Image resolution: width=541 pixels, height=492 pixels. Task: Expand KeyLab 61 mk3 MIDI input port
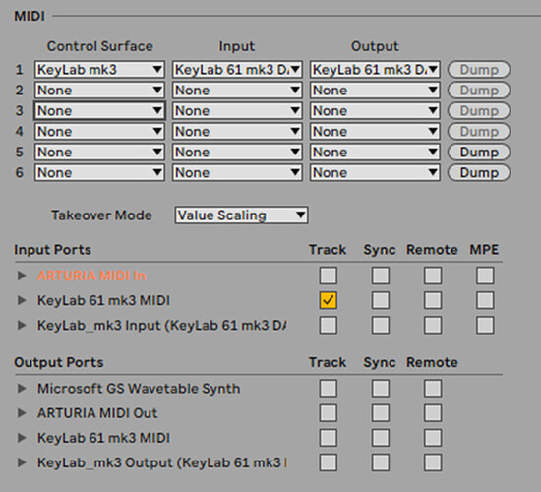22,300
